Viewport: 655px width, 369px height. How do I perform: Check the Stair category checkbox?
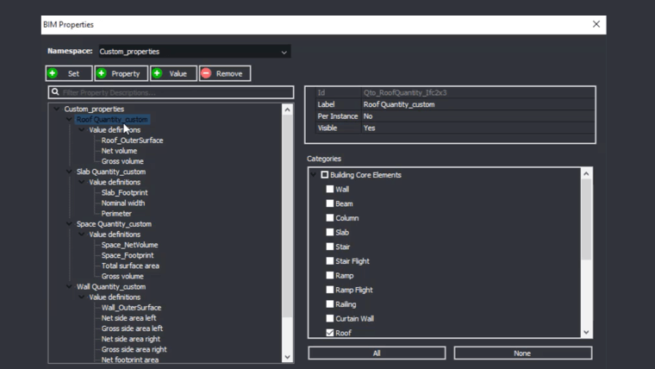click(x=330, y=247)
